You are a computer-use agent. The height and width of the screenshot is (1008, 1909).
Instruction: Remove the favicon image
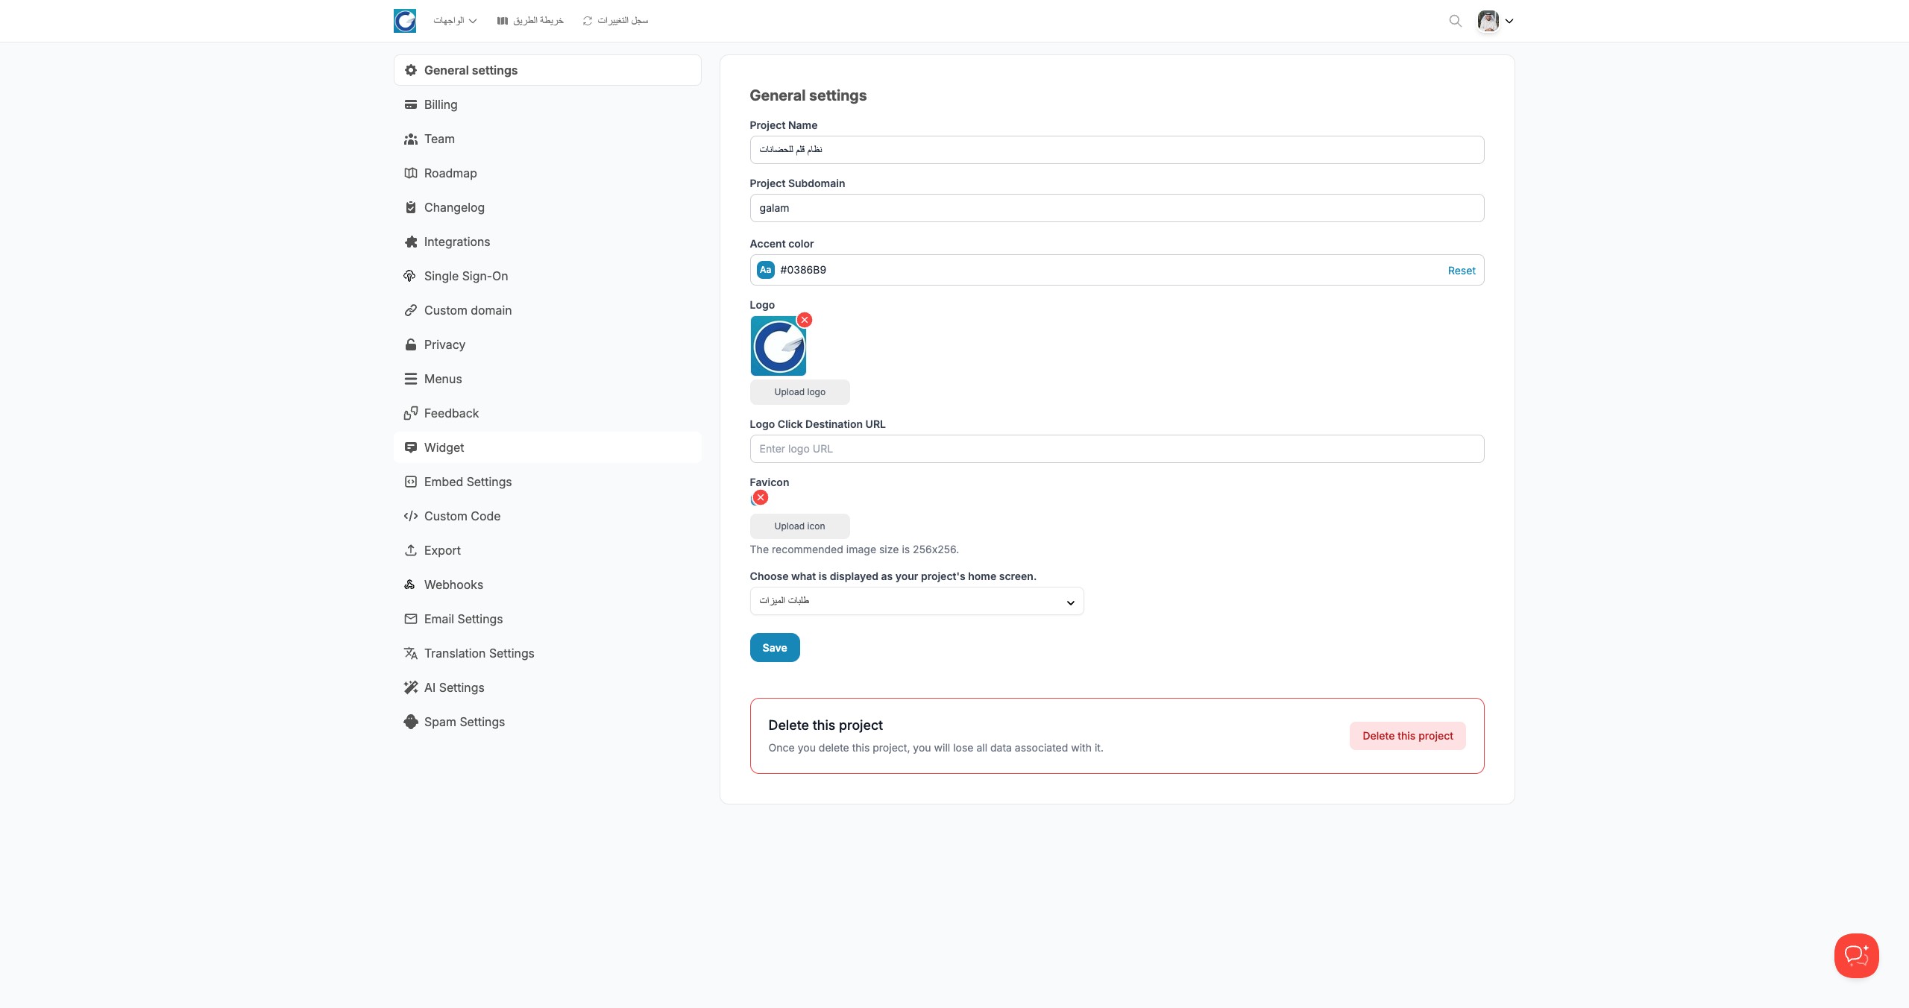pyautogui.click(x=761, y=497)
